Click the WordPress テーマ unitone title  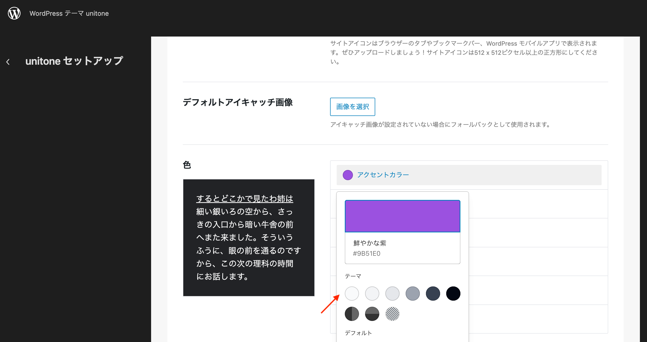[x=69, y=13]
